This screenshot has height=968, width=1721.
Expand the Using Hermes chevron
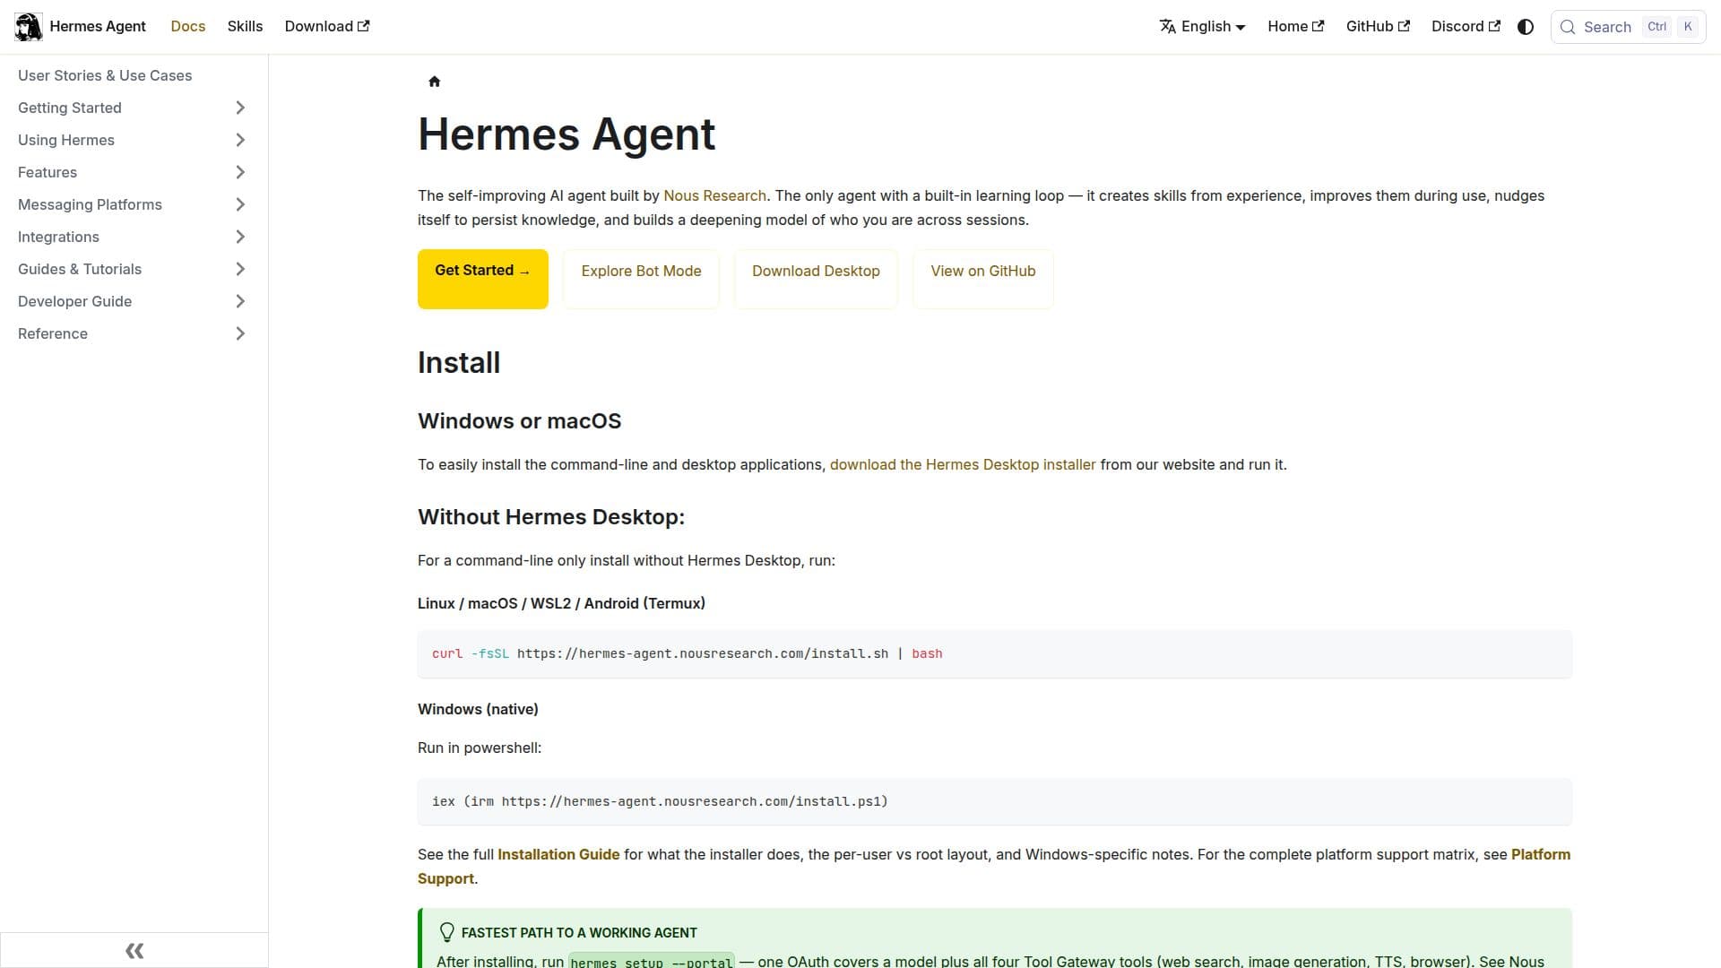[240, 140]
